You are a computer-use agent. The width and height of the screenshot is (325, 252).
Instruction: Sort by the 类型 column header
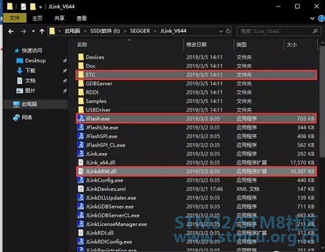(242, 45)
